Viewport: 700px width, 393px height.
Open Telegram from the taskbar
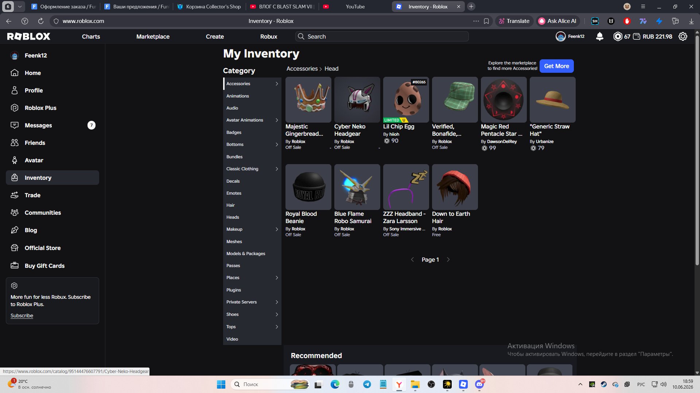point(367,384)
